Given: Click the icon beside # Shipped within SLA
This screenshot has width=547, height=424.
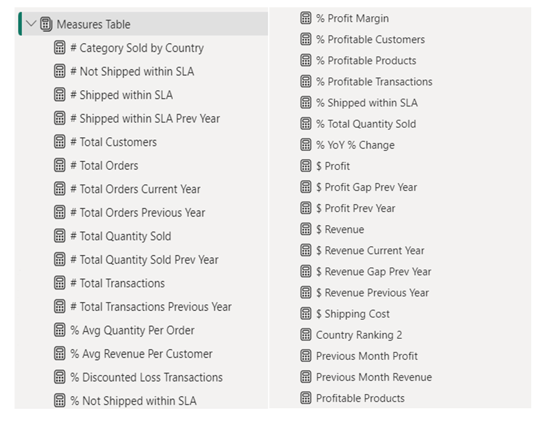Looking at the screenshot, I should click(x=60, y=95).
